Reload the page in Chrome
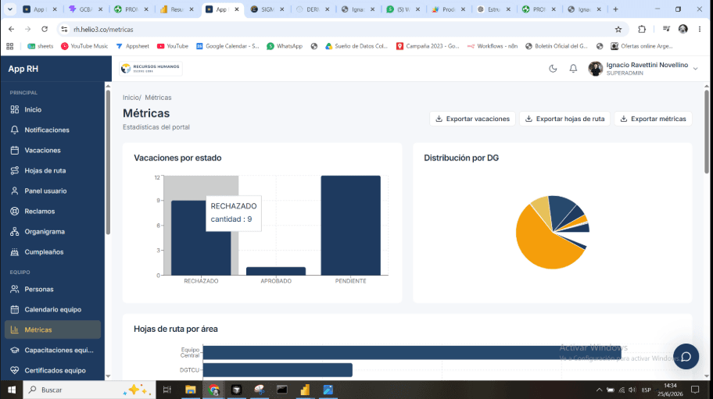 point(45,29)
